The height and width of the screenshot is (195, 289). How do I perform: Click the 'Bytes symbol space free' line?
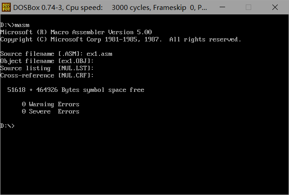click(x=76, y=90)
